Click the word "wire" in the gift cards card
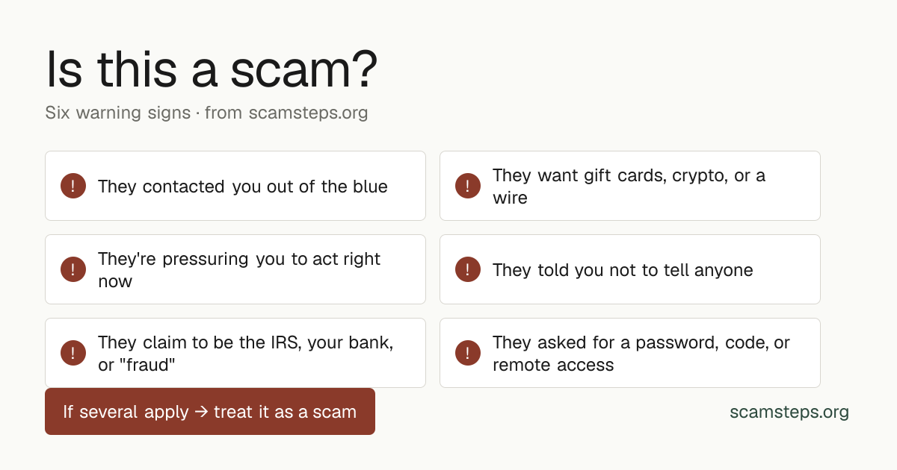This screenshot has height=470, width=897. point(510,198)
